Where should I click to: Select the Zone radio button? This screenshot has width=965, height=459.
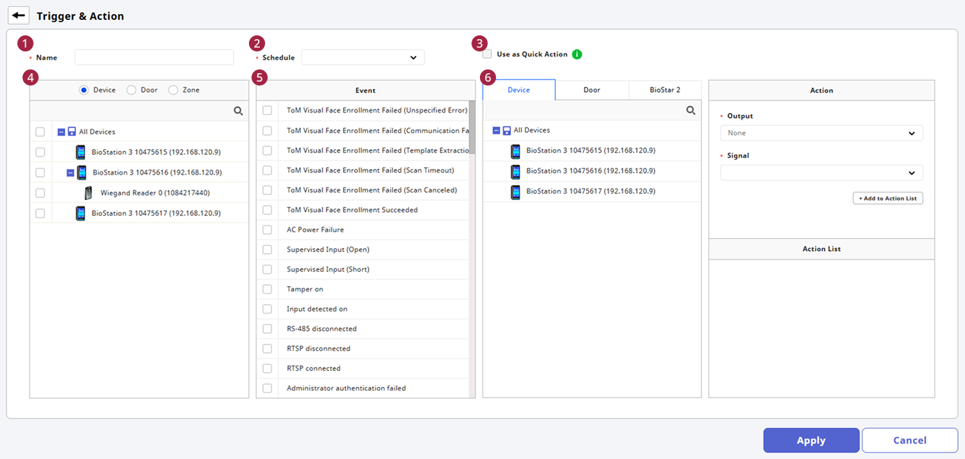173,91
